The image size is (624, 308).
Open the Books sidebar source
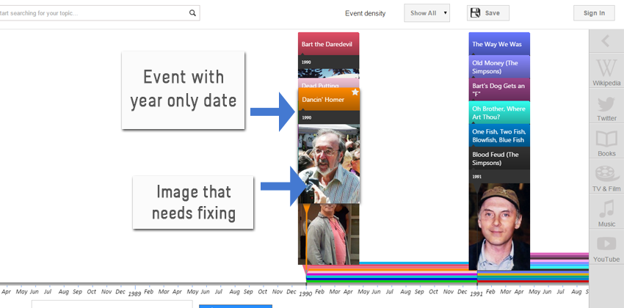point(606,144)
